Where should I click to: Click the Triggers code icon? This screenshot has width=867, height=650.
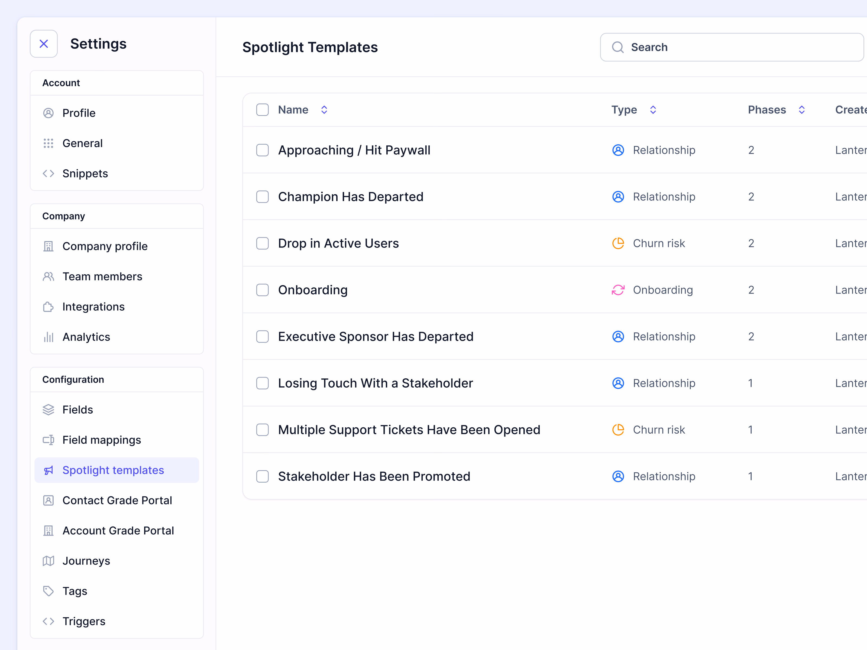click(x=48, y=621)
